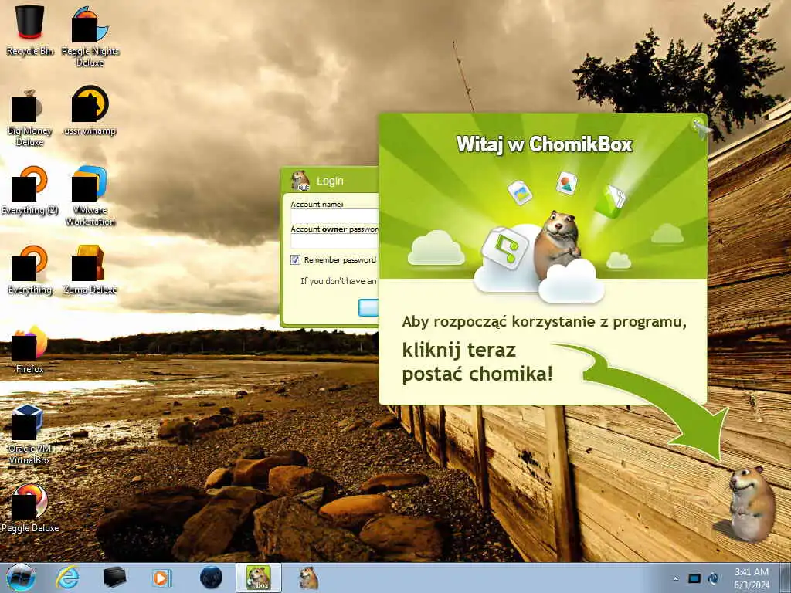
Task: Open the black folder icon on taskbar
Action: tap(114, 578)
